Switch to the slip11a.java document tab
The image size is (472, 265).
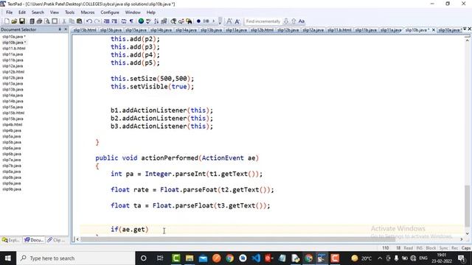(x=391, y=30)
